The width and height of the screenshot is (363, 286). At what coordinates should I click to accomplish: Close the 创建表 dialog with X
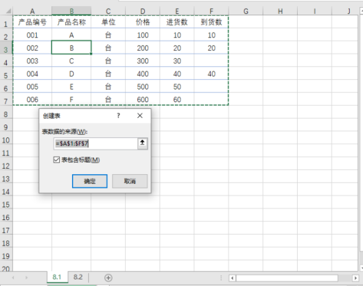tap(140, 115)
